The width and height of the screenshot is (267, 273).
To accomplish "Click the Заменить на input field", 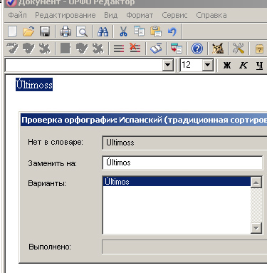I will 182,163.
